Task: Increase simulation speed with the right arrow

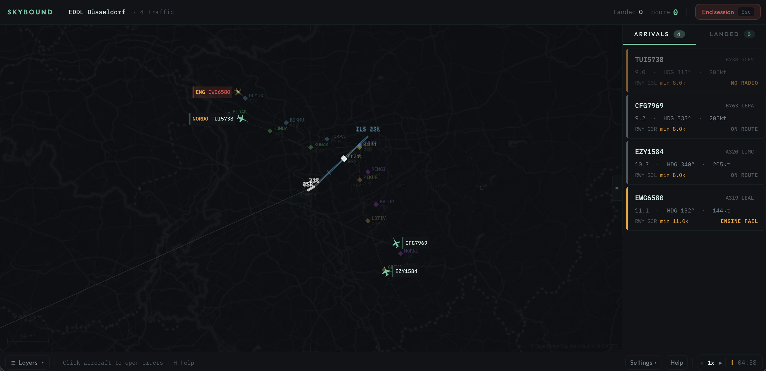Action: 720,363
